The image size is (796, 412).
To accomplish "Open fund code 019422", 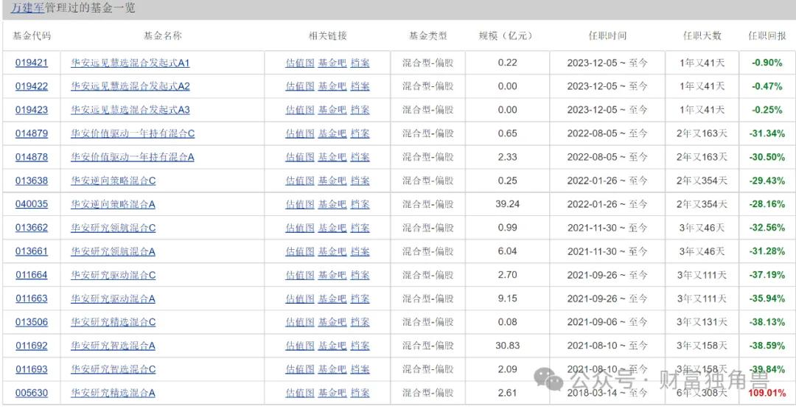I will (32, 86).
